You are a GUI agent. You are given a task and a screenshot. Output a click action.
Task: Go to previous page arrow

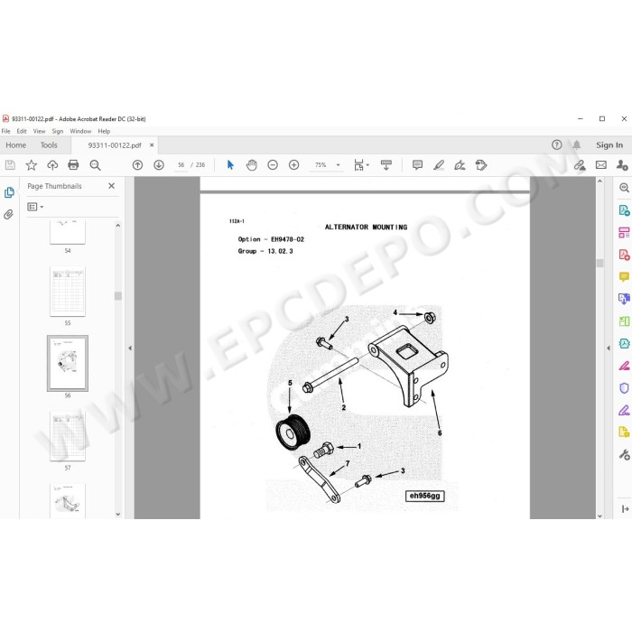pyautogui.click(x=137, y=165)
